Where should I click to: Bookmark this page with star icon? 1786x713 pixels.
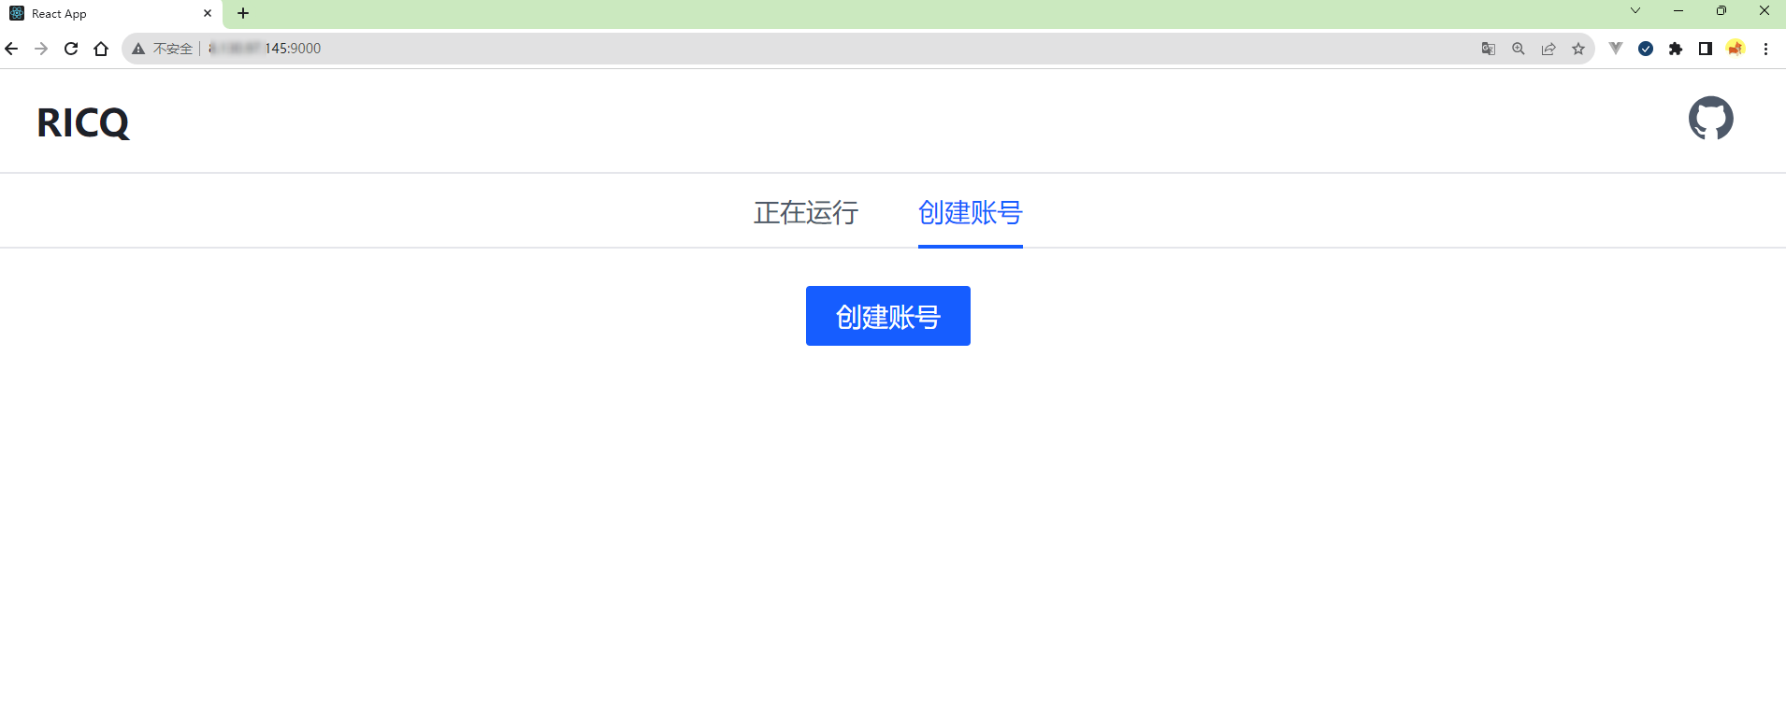[x=1578, y=49]
